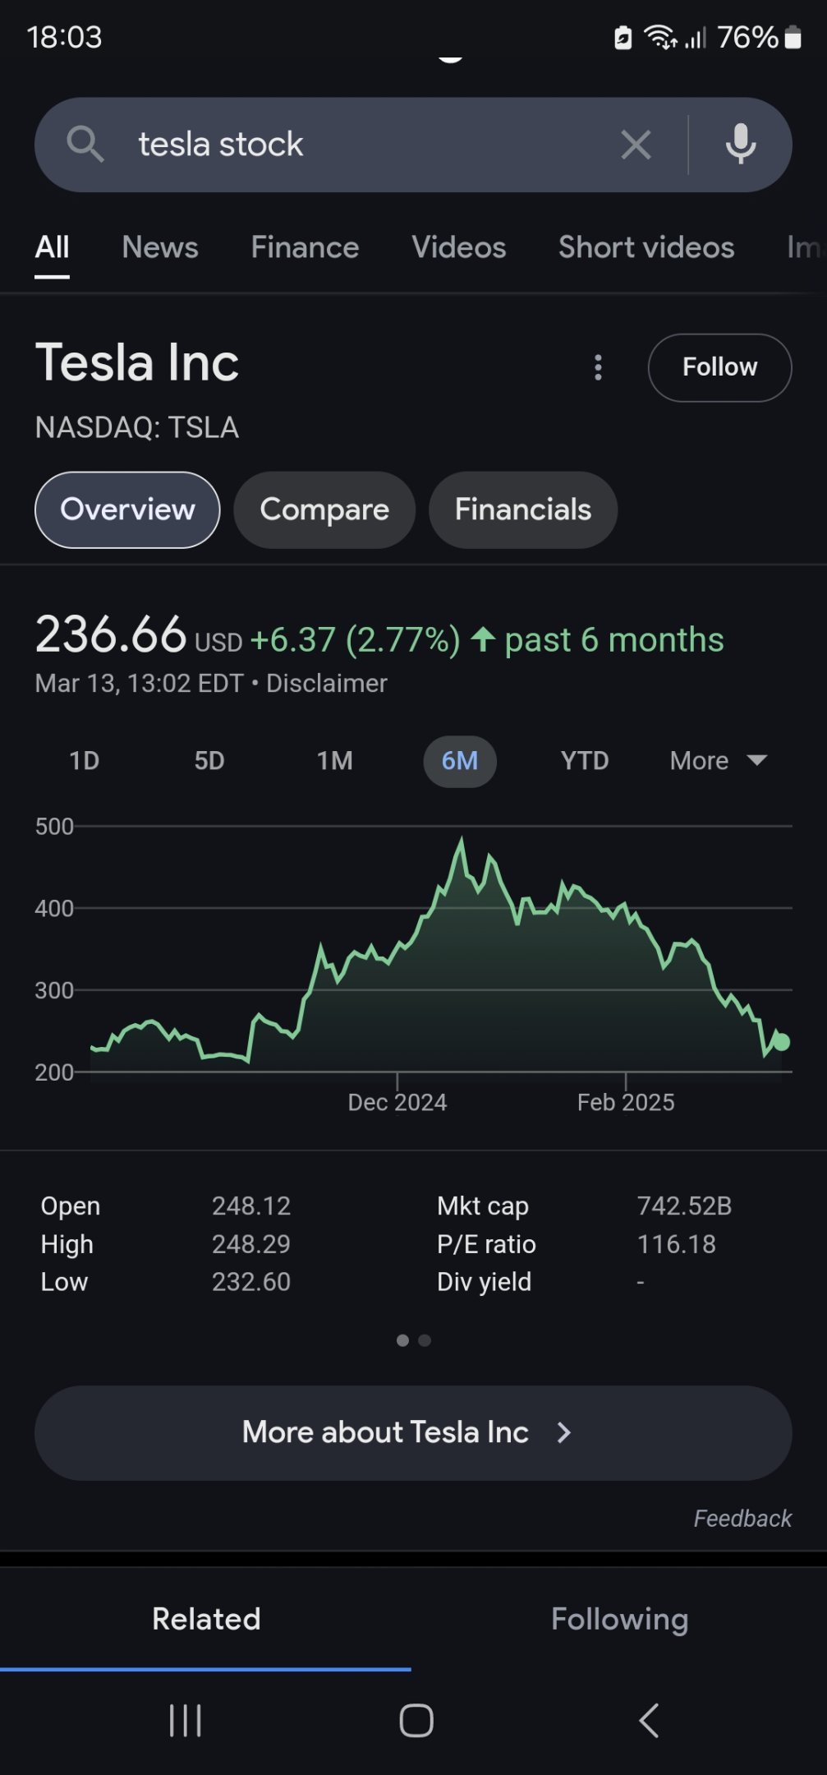
Task: Open the three-dot menu beside Tesla Inc
Action: coord(598,367)
